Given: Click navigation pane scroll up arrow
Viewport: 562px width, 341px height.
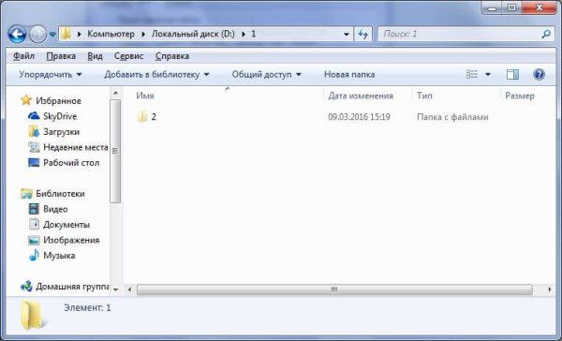Looking at the screenshot, I should (115, 94).
